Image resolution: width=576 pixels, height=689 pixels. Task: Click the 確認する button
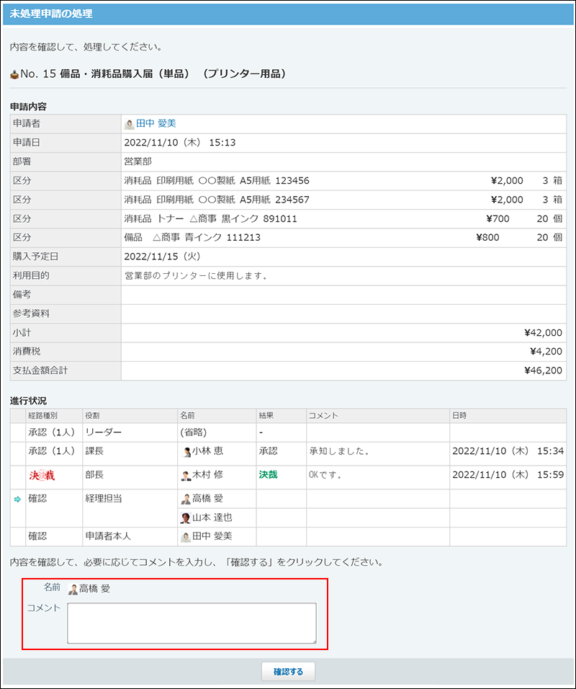click(288, 672)
